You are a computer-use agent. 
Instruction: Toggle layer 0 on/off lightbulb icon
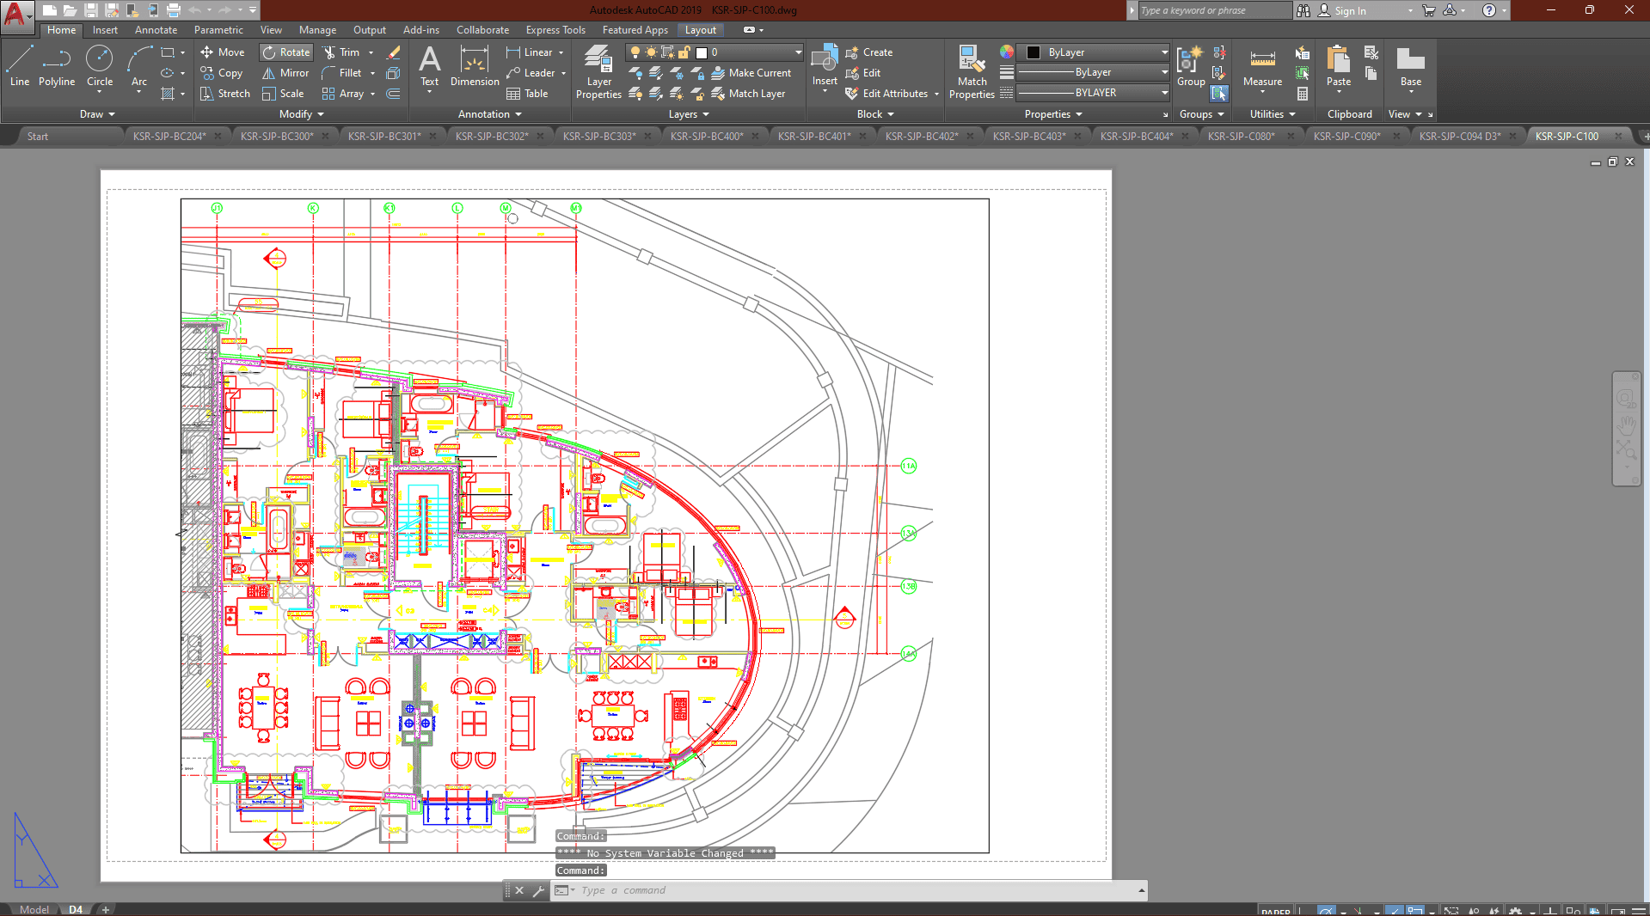(635, 52)
